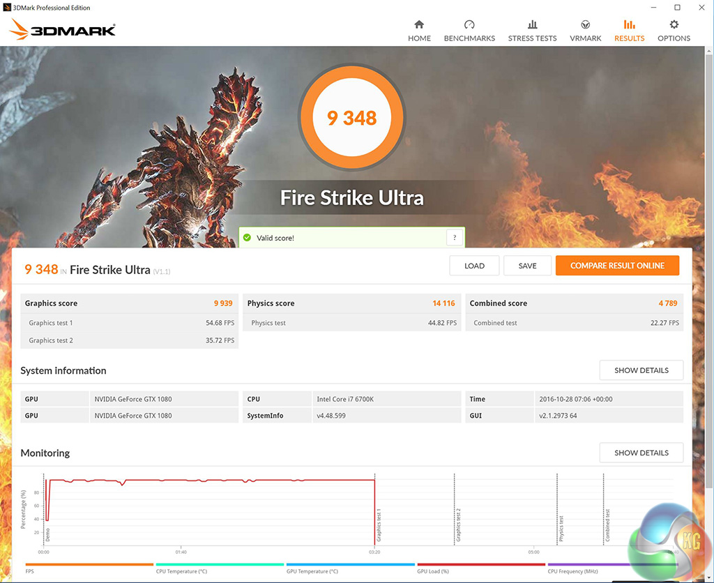Click the 3DMark logo in header
The width and height of the screenshot is (714, 583).
(x=62, y=29)
